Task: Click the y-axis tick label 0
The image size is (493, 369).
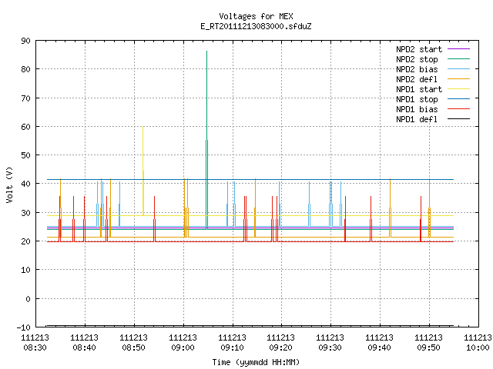Action: pos(28,299)
